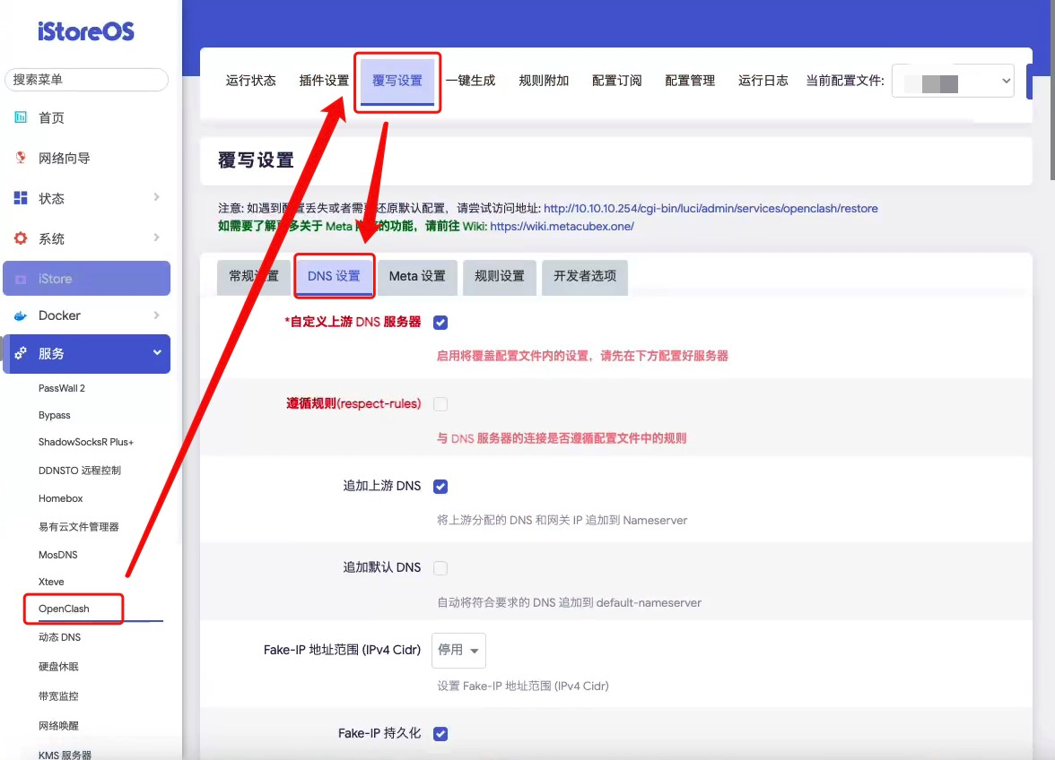Switch to 开发者选项 sub-tab
Image resolution: width=1055 pixels, height=760 pixels.
[585, 277]
